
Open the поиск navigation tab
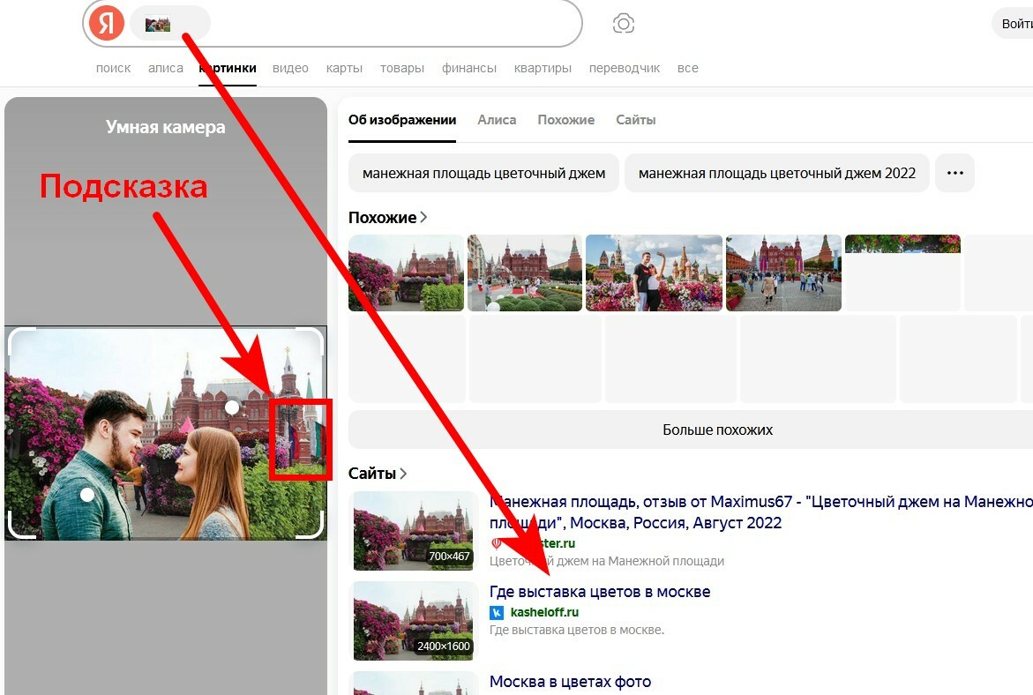(x=113, y=68)
